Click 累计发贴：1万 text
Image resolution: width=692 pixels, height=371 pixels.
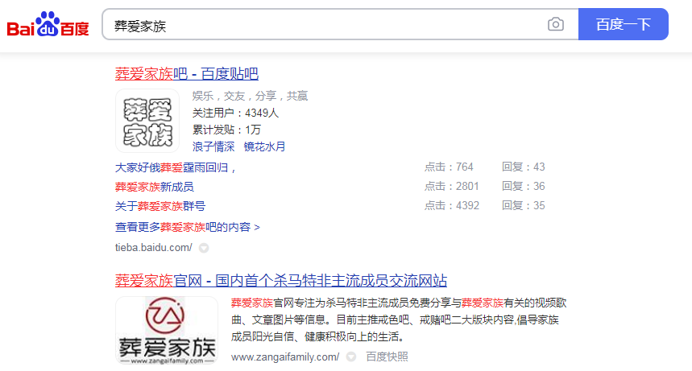(x=227, y=130)
